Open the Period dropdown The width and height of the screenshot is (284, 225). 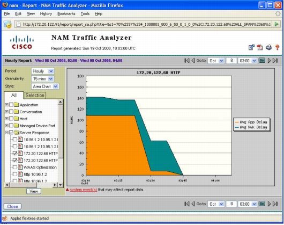click(x=43, y=71)
